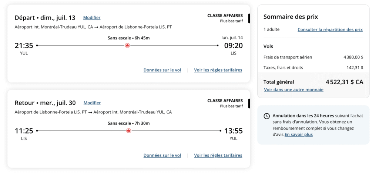The image size is (379, 173).
Task: Click En savoir plus about cancellation
Action: point(299,135)
